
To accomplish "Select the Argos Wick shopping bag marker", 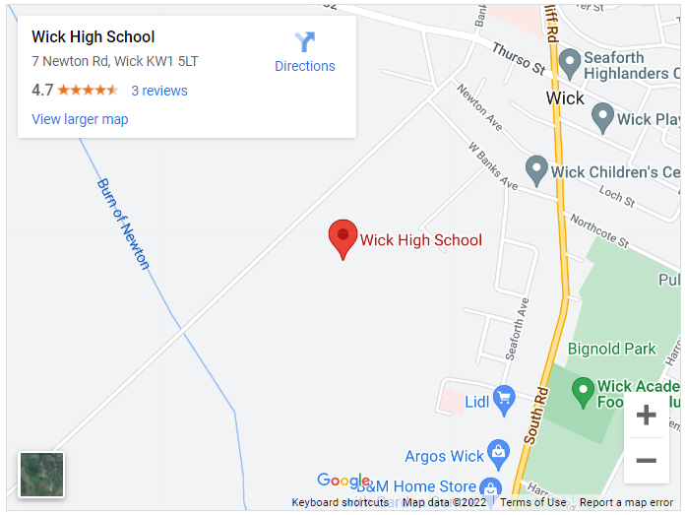I will [498, 455].
